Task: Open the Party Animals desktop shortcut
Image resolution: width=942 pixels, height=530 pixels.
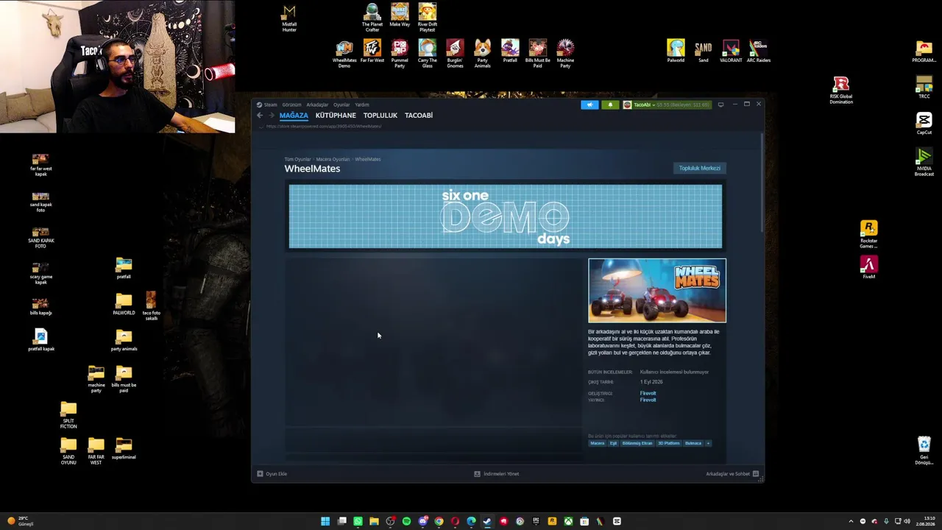Action: (483, 54)
